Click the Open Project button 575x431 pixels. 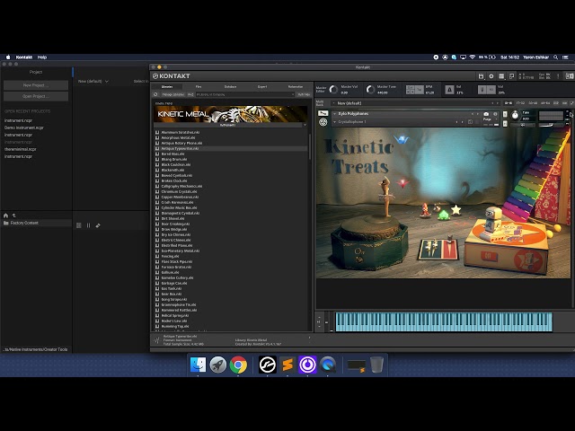tap(36, 96)
